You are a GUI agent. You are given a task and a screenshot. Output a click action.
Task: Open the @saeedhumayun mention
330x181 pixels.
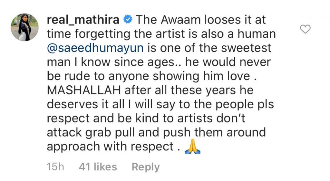(x=95, y=48)
